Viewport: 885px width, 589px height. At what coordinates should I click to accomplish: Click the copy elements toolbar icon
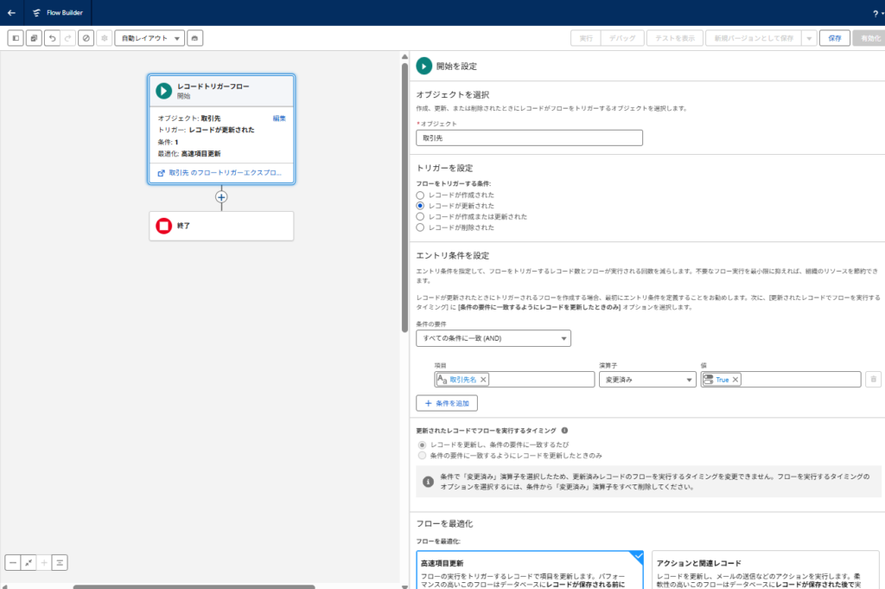[x=34, y=38]
